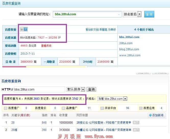170x139 pixels.
Task: Click the 收录量 value 100000000
Action: (66, 123)
